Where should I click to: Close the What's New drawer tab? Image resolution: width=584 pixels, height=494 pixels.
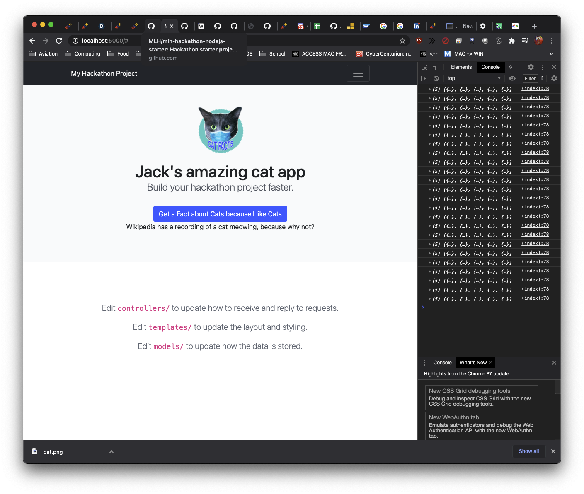coord(491,363)
